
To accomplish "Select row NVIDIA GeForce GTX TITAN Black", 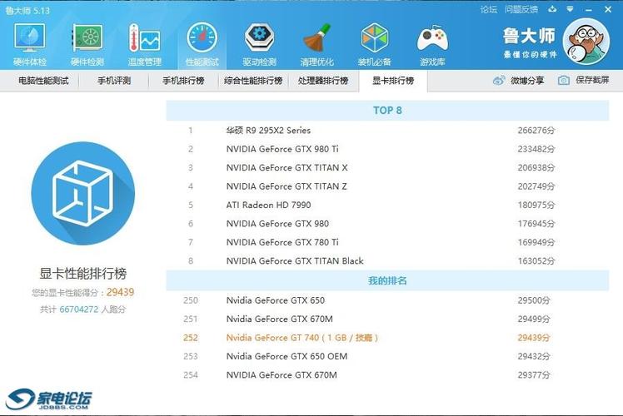I will 387,260.
